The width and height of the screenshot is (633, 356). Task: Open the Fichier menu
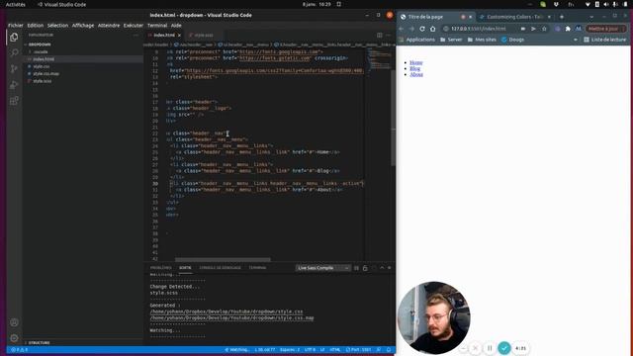16,25
